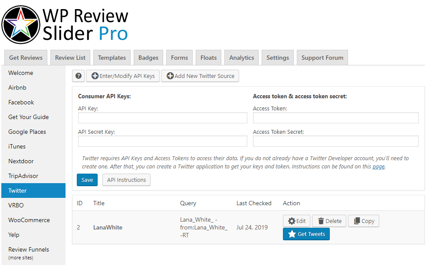Screen dimensions: 427x268
Task: Select Welcome in the sidebar
Action: click(33, 73)
